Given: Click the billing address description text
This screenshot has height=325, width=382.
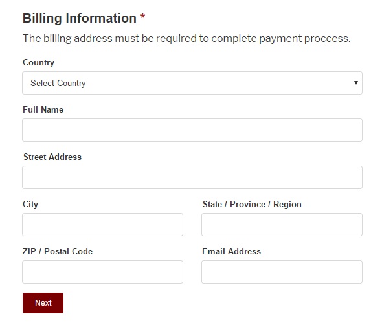Looking at the screenshot, I should tap(186, 39).
